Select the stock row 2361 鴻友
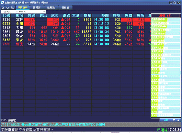This screenshot has width=182, height=133. click(x=76, y=32)
